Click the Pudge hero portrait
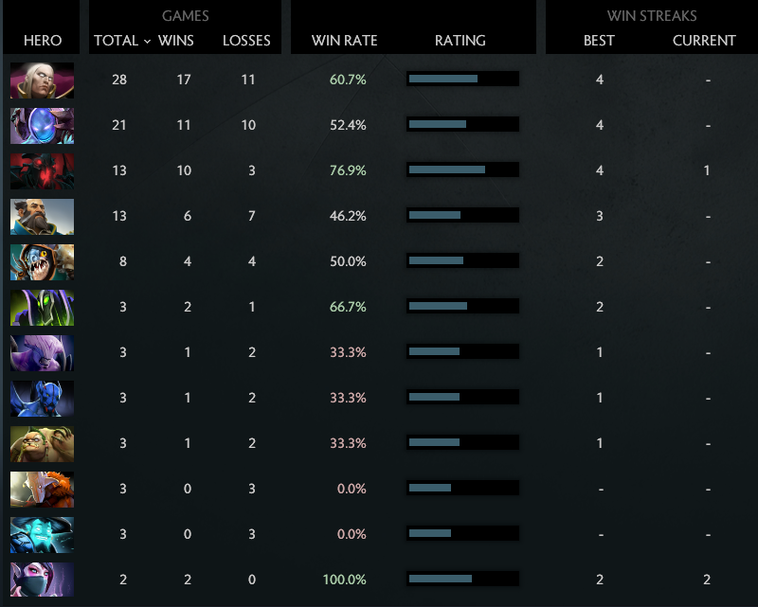Screen dimensions: 758x607 pos(42,443)
